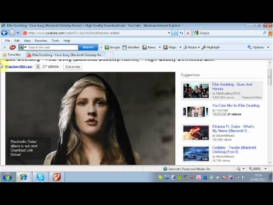Open a new blank tab
This screenshot has height=205, width=273.
(109, 55)
